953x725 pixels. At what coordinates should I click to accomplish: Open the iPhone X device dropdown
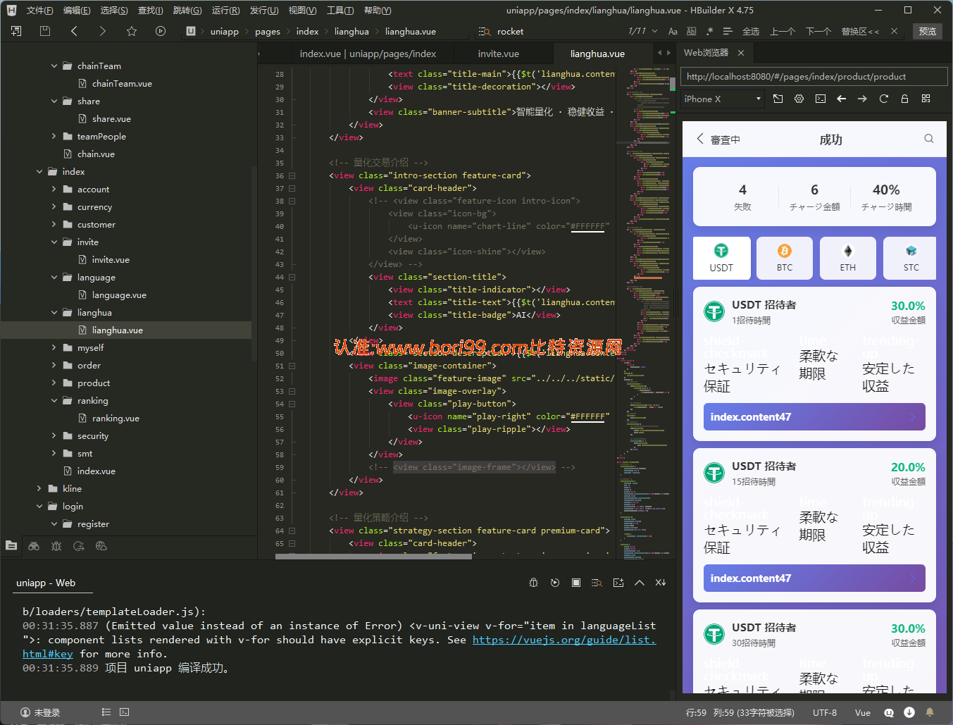[x=723, y=99]
